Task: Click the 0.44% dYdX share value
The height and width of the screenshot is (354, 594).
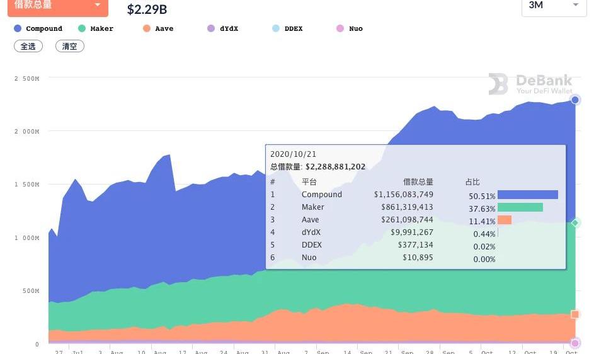Action: (x=484, y=234)
